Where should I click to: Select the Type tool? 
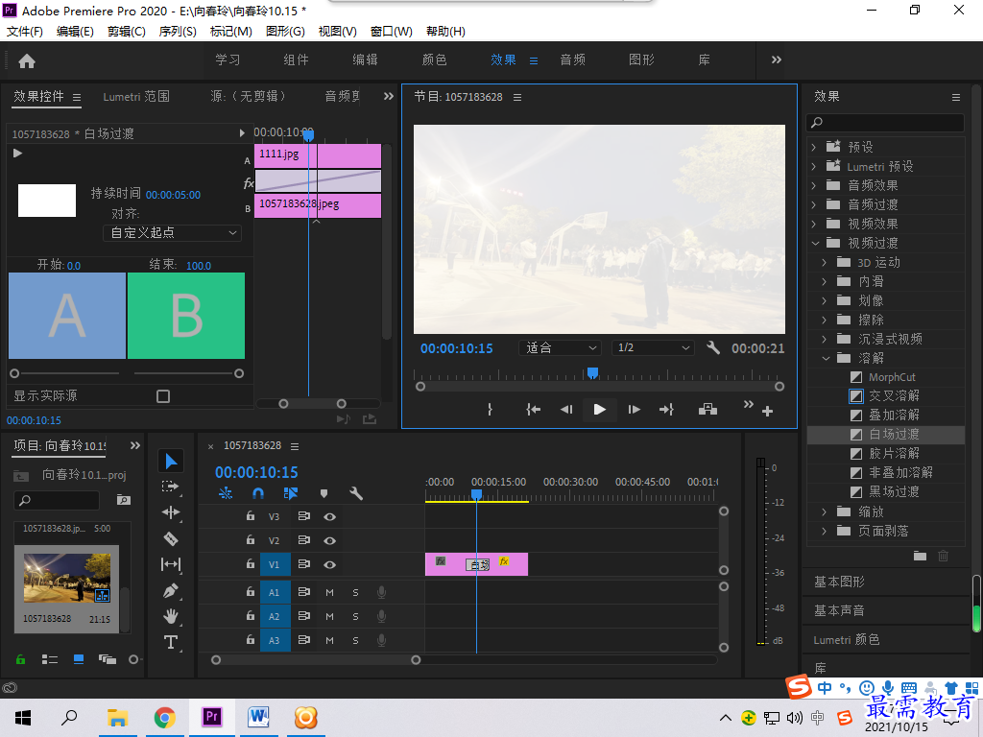coord(171,642)
